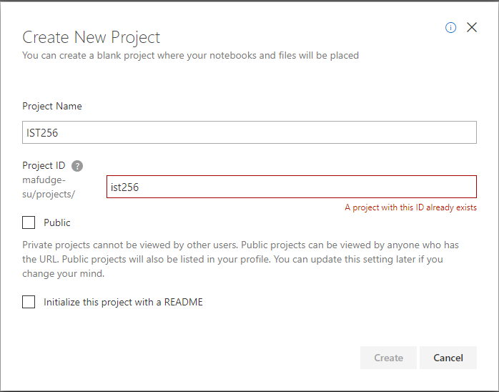
Task: Click the Public checkbox label text
Action: 57,222
